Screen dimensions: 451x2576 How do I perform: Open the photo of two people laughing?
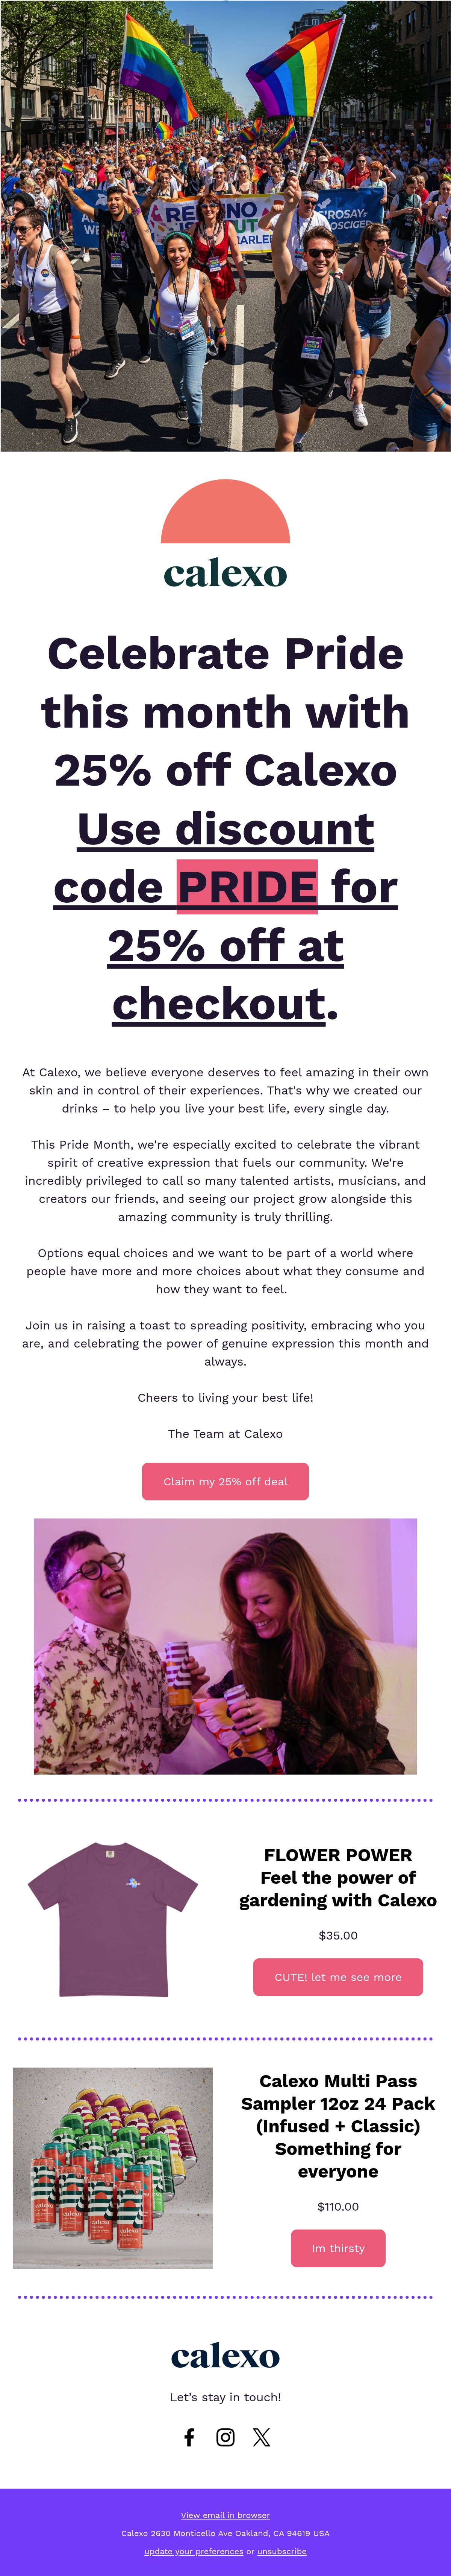point(225,1646)
